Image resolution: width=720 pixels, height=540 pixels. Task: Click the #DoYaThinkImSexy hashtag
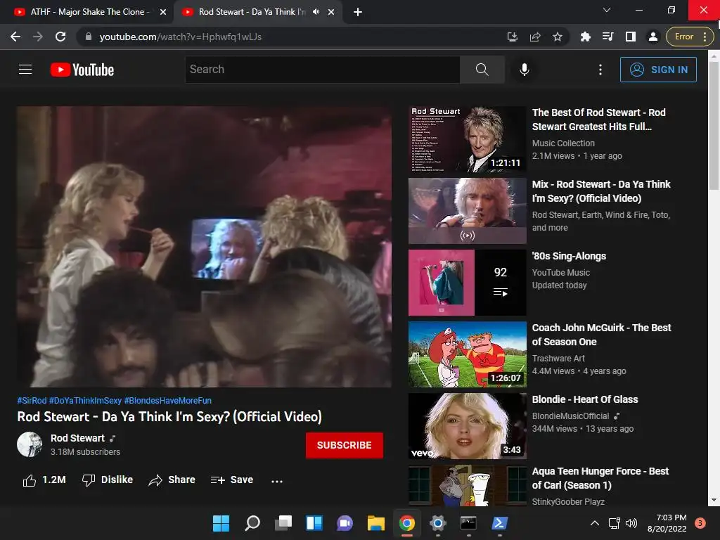[85, 400]
